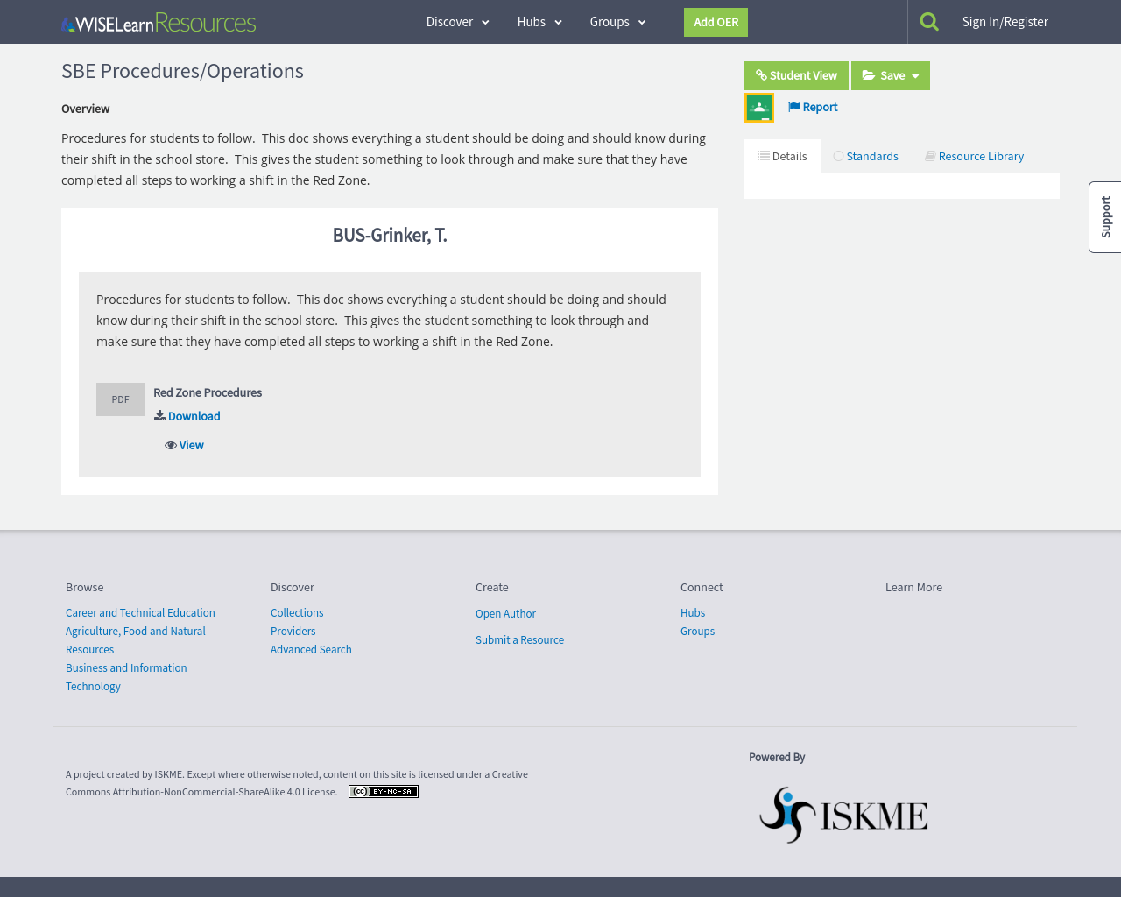The height and width of the screenshot is (897, 1121).
Task: Select the Details tab
Action: [x=782, y=155]
